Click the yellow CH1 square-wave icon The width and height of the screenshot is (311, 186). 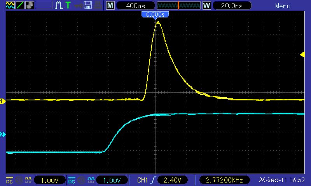[28, 180]
